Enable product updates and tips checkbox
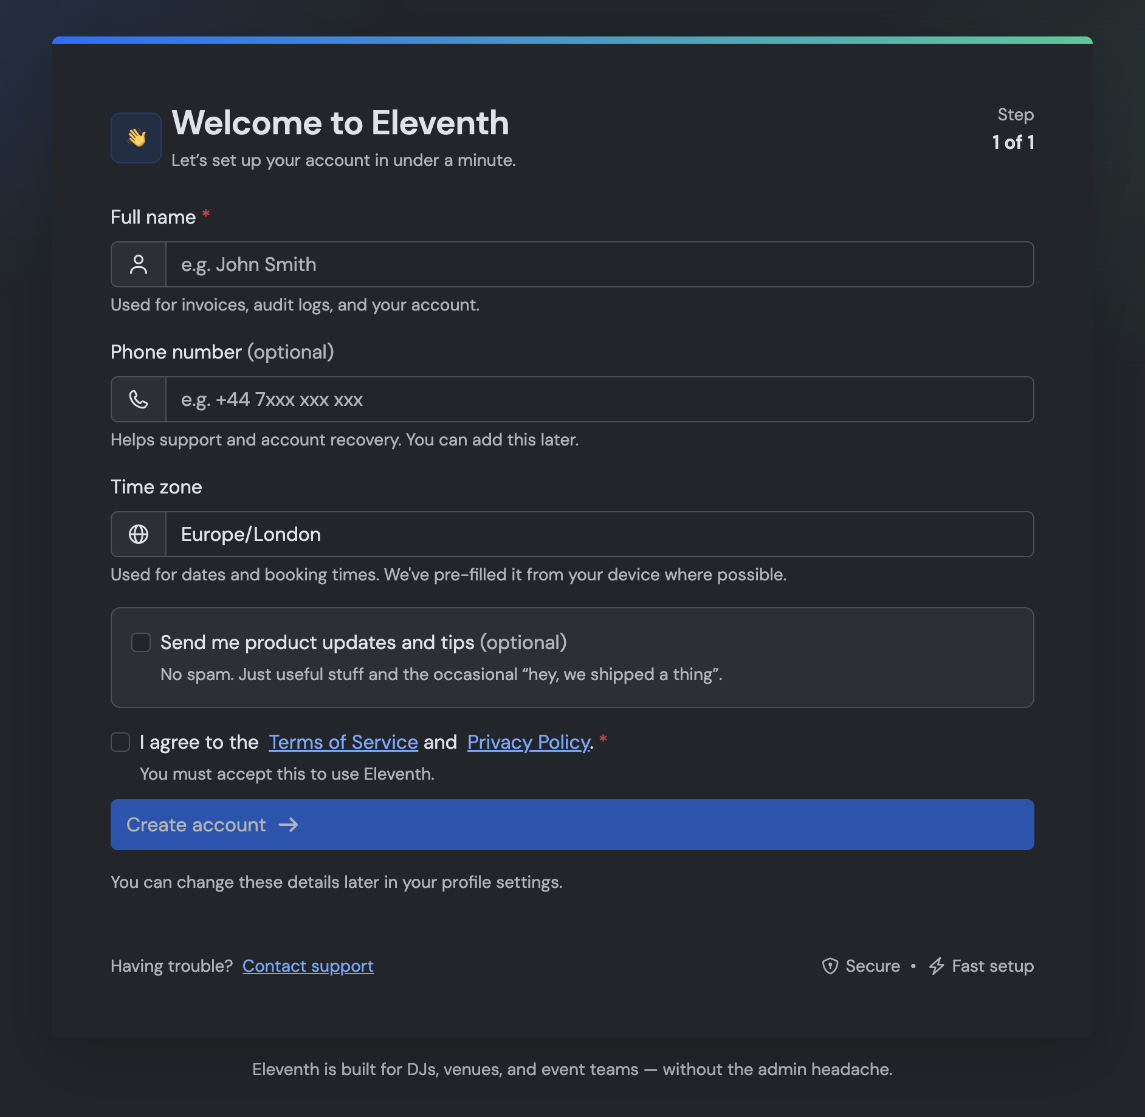This screenshot has width=1145, height=1117. (141, 642)
